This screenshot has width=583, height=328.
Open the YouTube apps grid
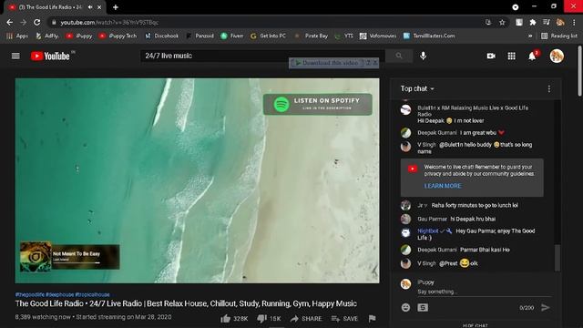point(512,56)
